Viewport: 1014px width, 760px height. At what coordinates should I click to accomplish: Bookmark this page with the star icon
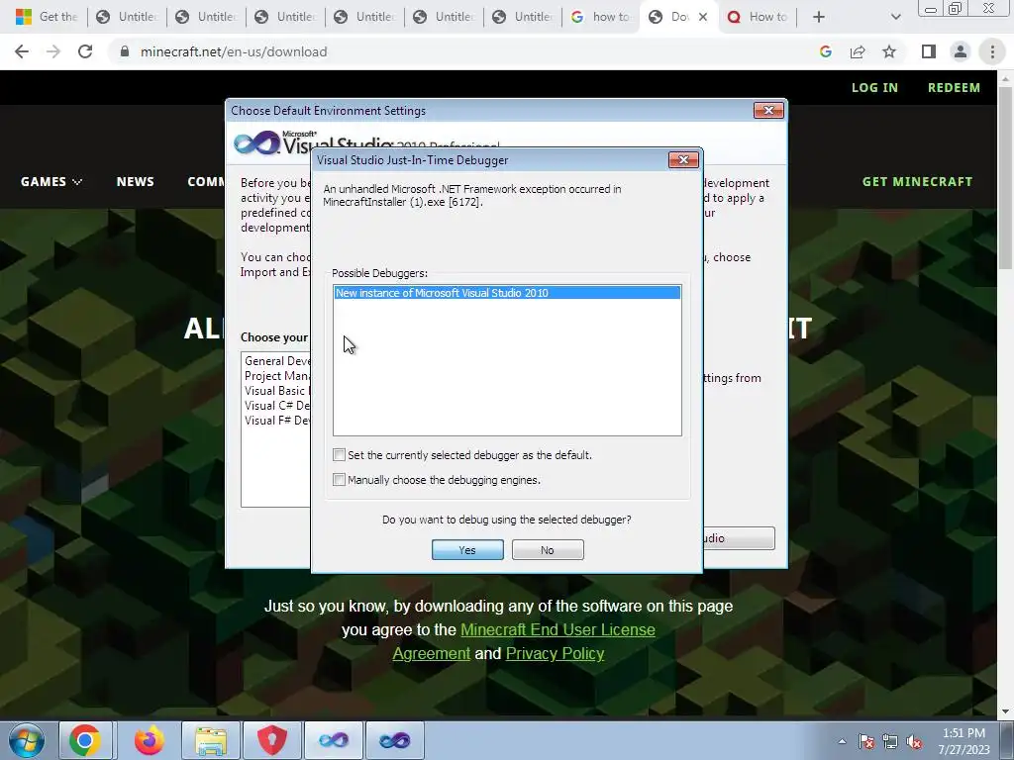coord(889,51)
